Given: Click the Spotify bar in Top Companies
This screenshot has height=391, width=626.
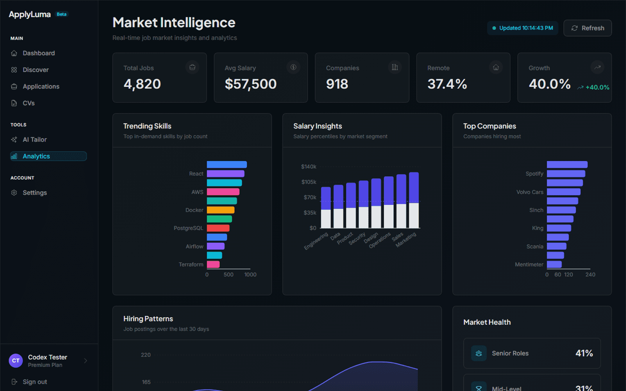Looking at the screenshot, I should click(566, 174).
